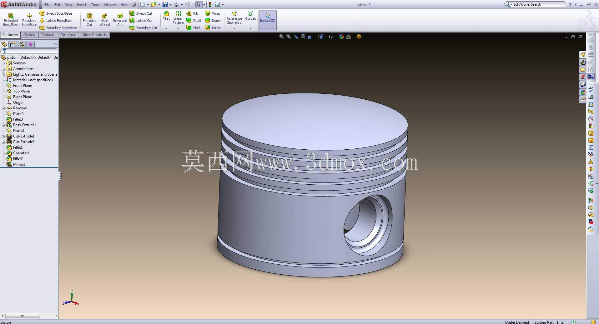Open the Save icon in toolbar
The image size is (599, 324).
click(165, 4)
